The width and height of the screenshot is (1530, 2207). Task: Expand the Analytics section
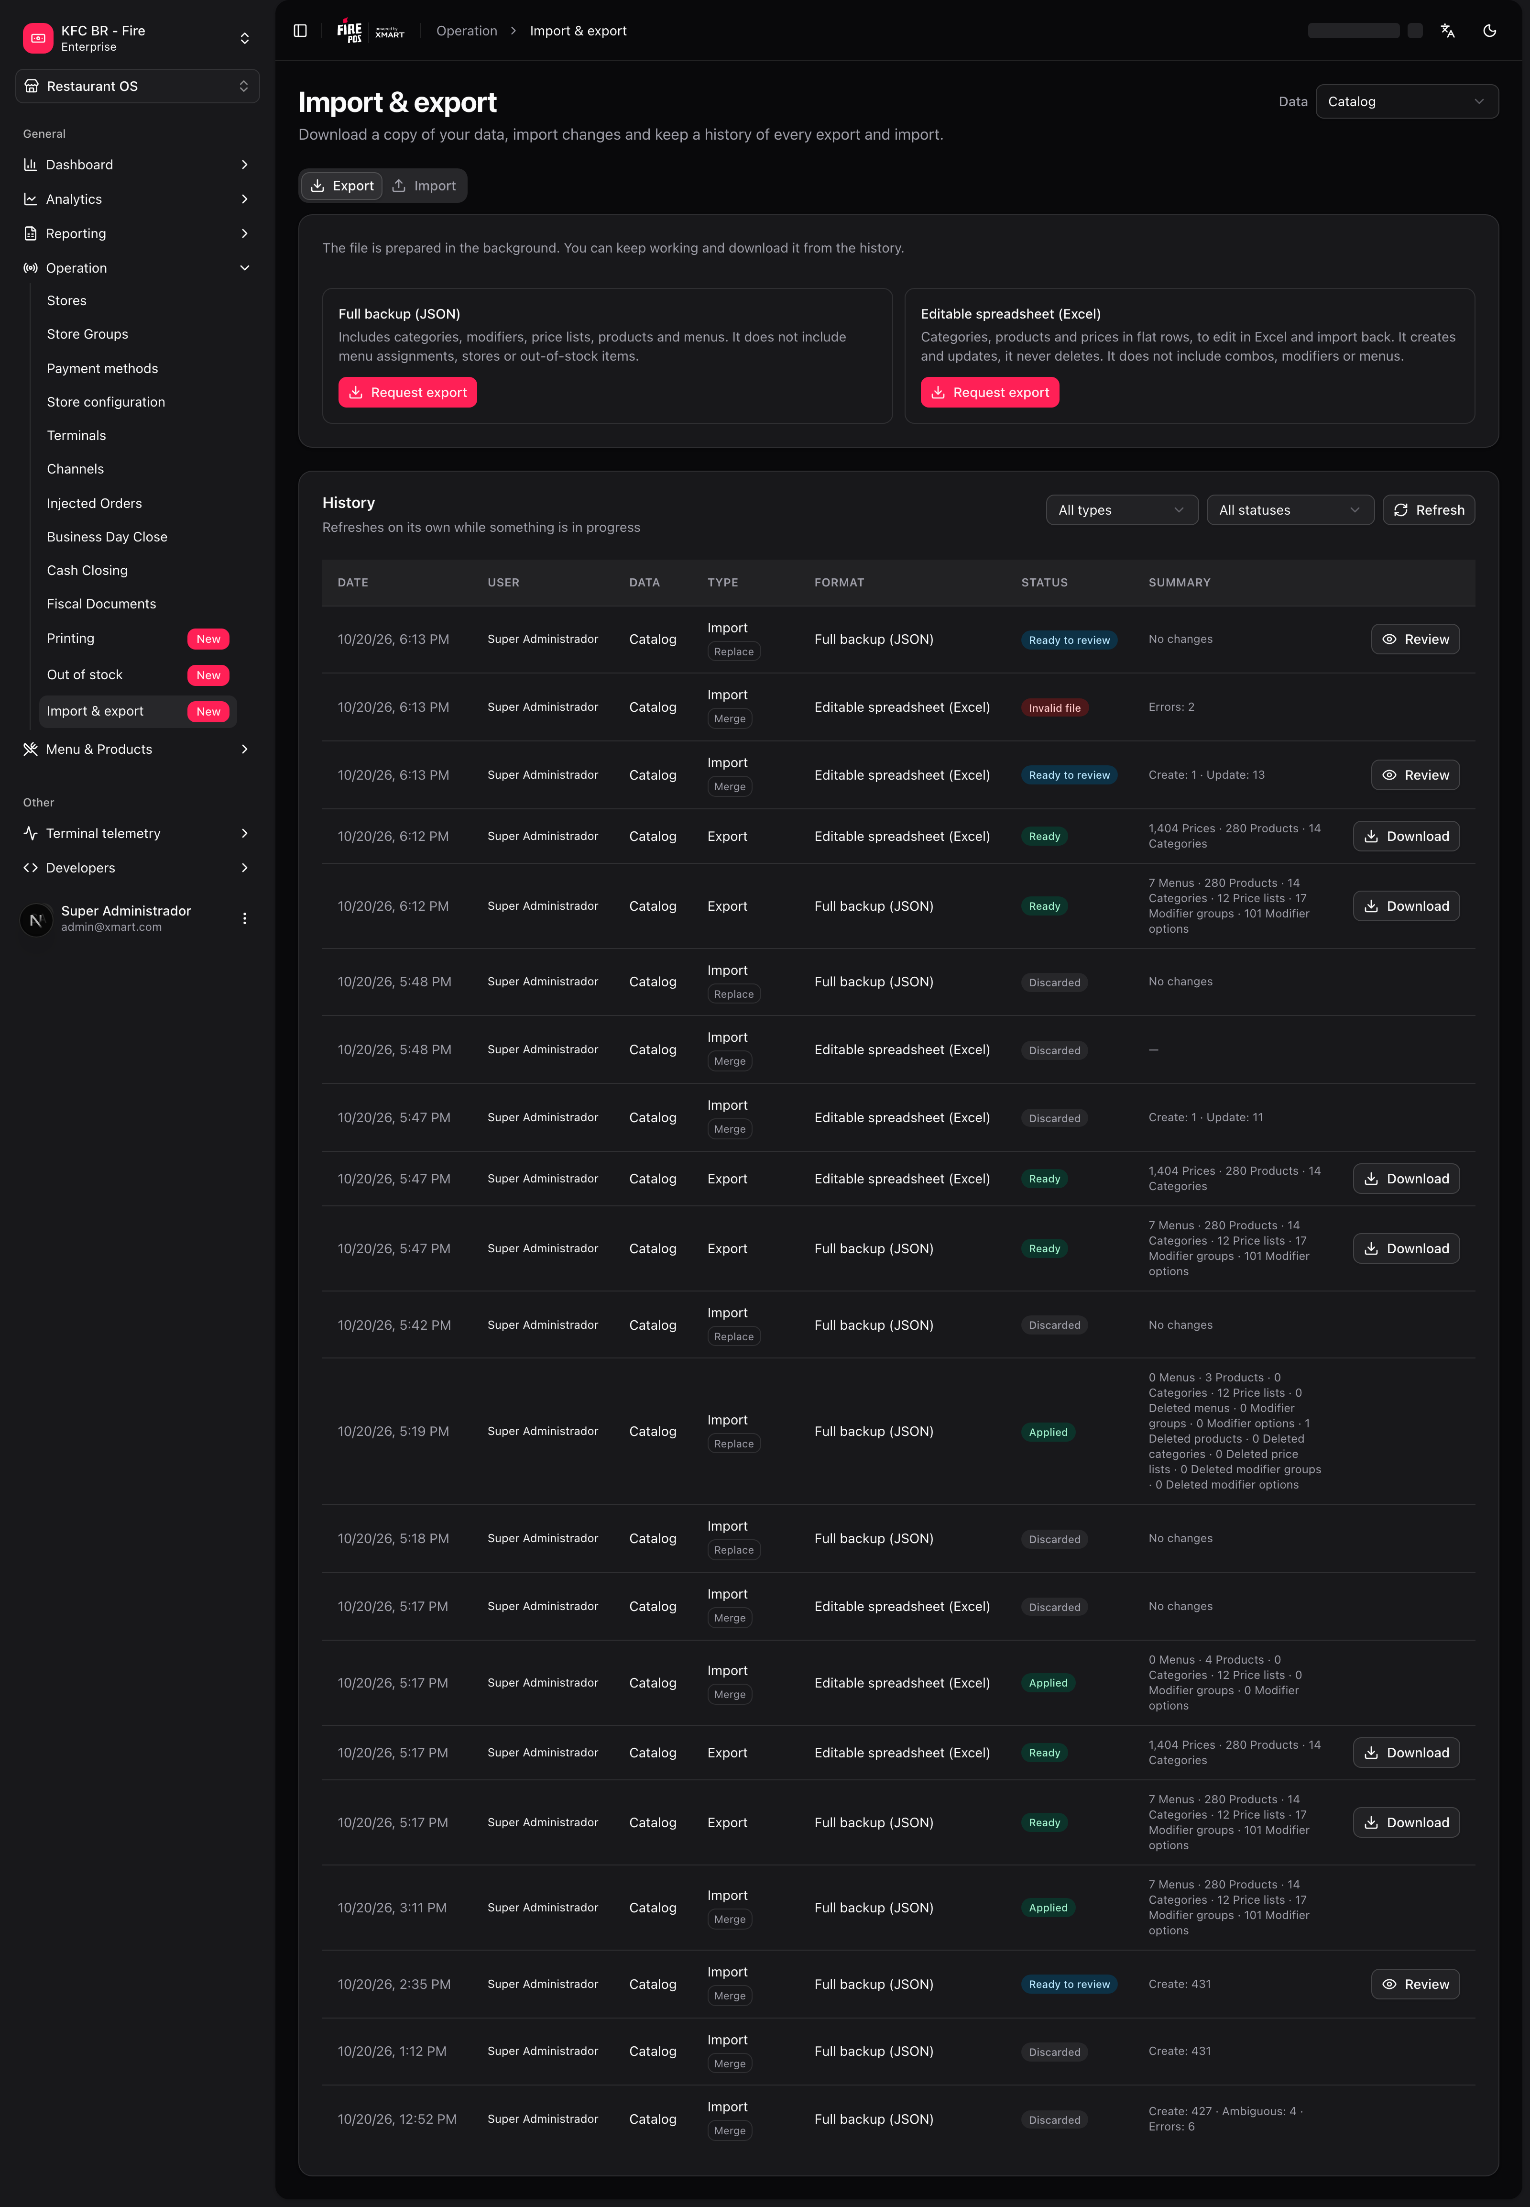coord(137,199)
